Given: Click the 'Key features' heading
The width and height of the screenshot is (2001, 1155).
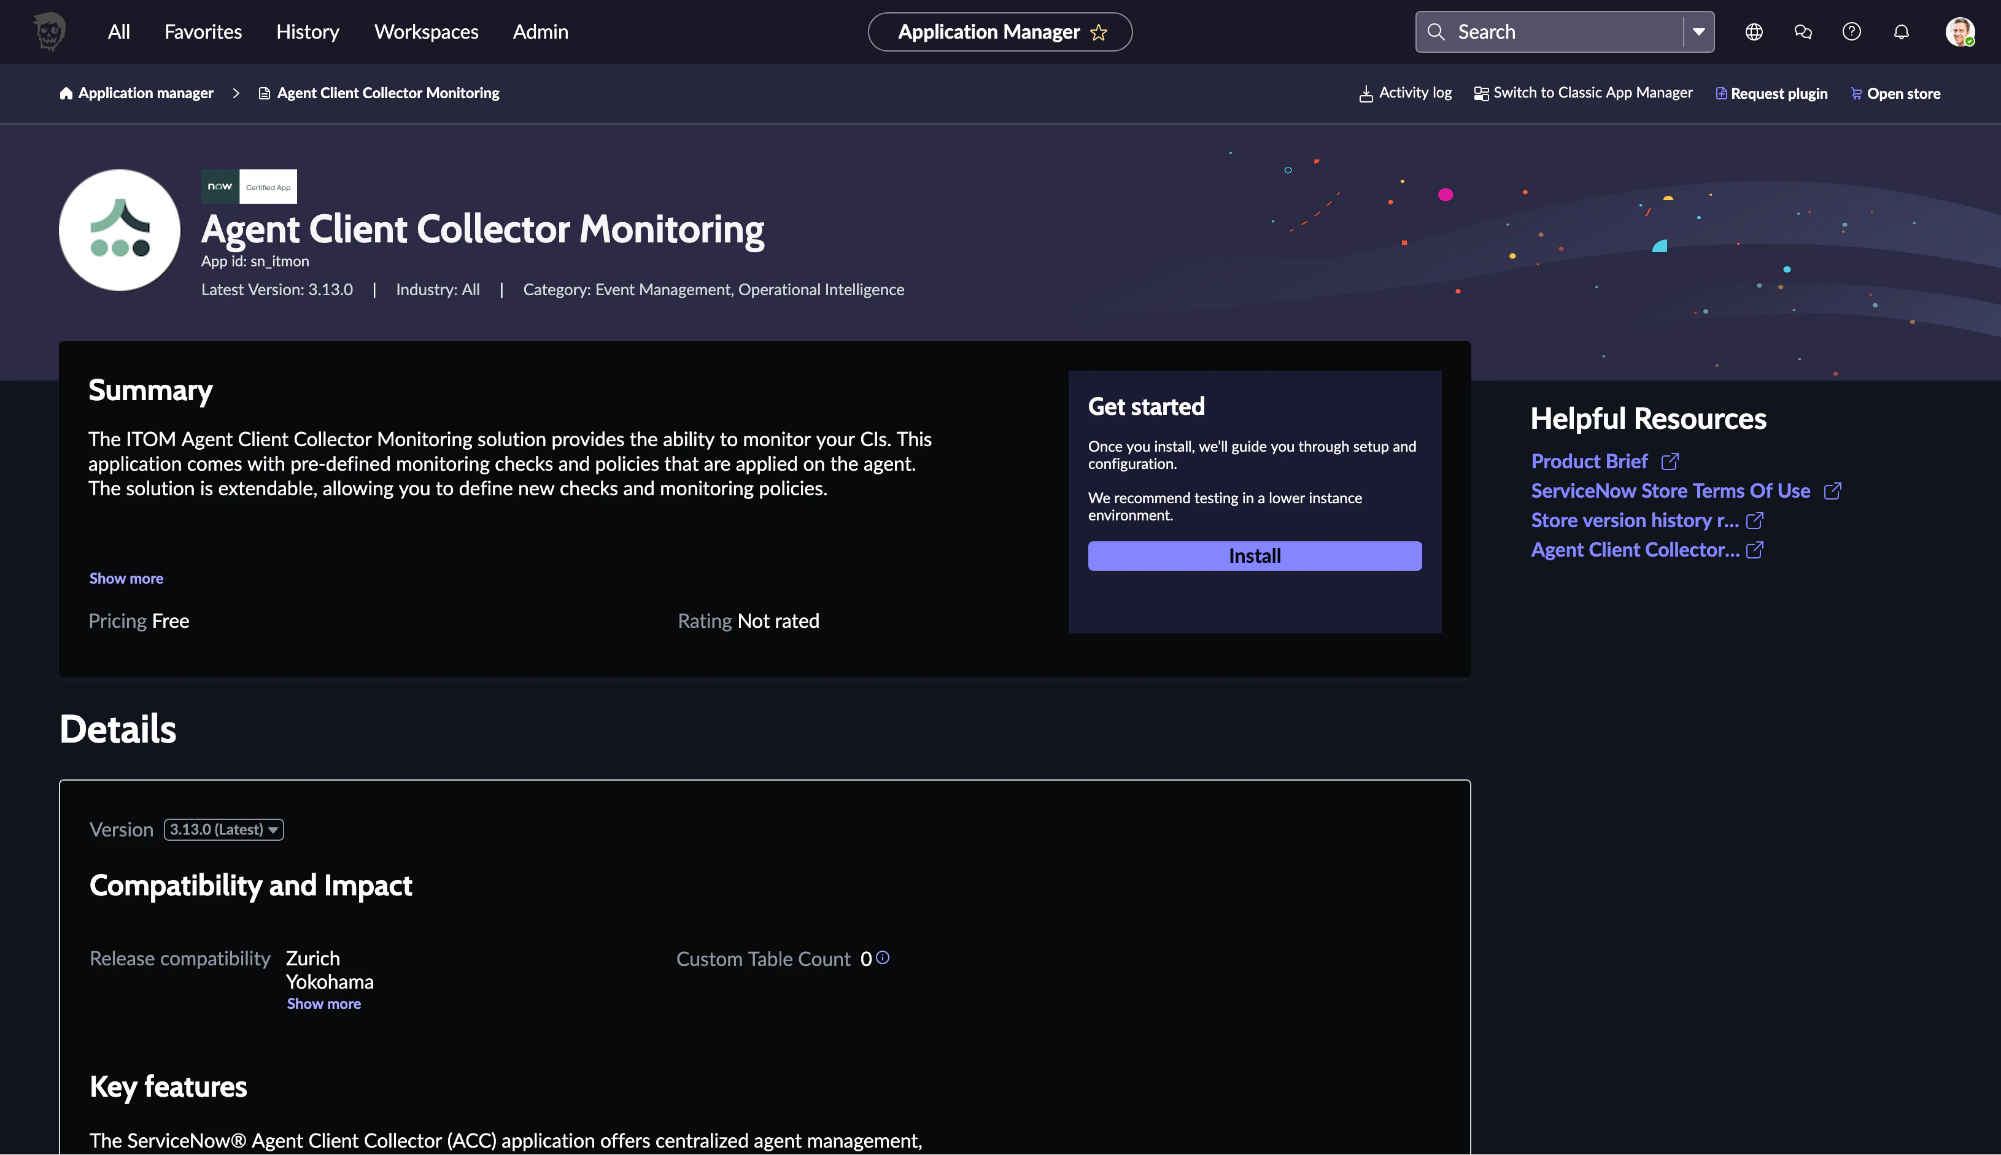Looking at the screenshot, I should click(168, 1087).
